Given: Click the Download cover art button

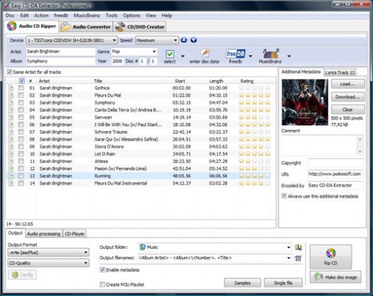Looking at the screenshot, I should point(347,97).
